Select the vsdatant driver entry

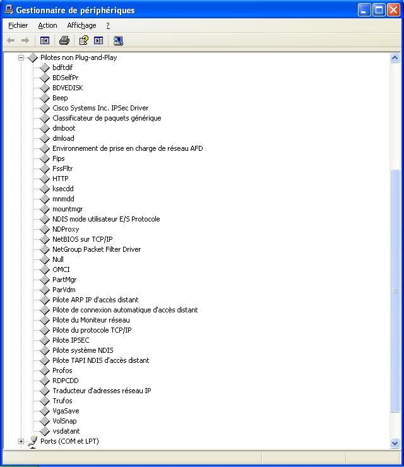66,431
